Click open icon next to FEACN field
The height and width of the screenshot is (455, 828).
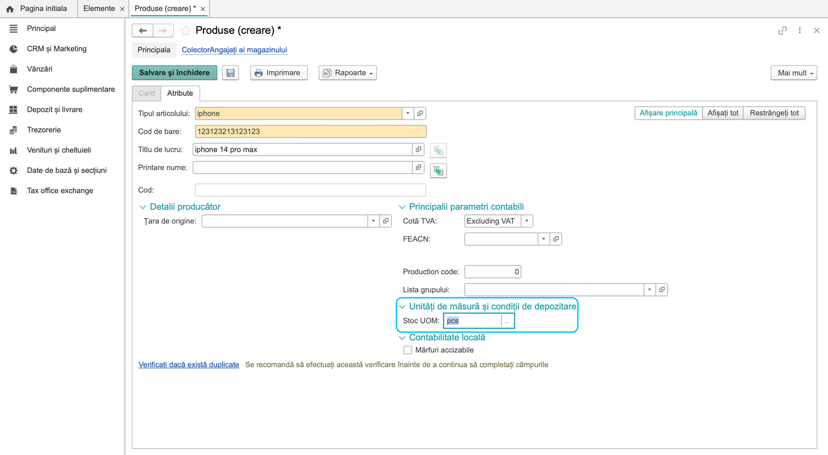[555, 239]
